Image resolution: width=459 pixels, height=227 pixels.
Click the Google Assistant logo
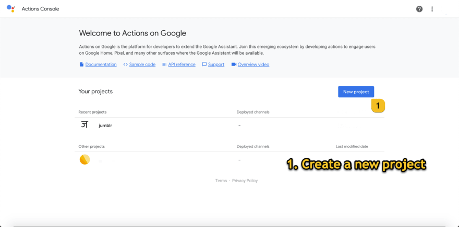click(11, 8)
